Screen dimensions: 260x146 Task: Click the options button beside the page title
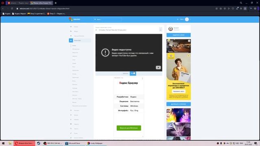coord(160,30)
